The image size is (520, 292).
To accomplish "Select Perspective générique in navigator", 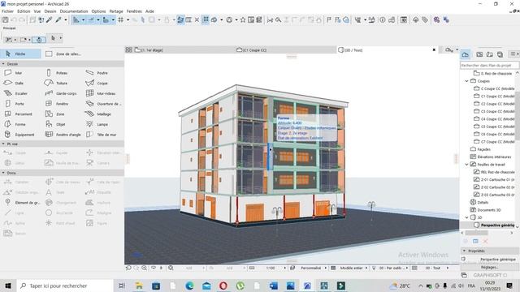I will click(x=494, y=225).
